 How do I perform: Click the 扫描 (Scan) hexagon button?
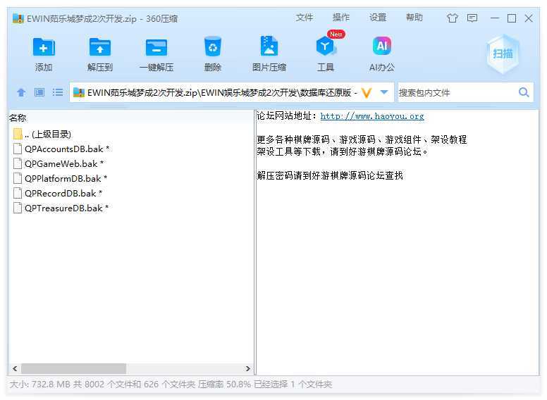[x=503, y=54]
